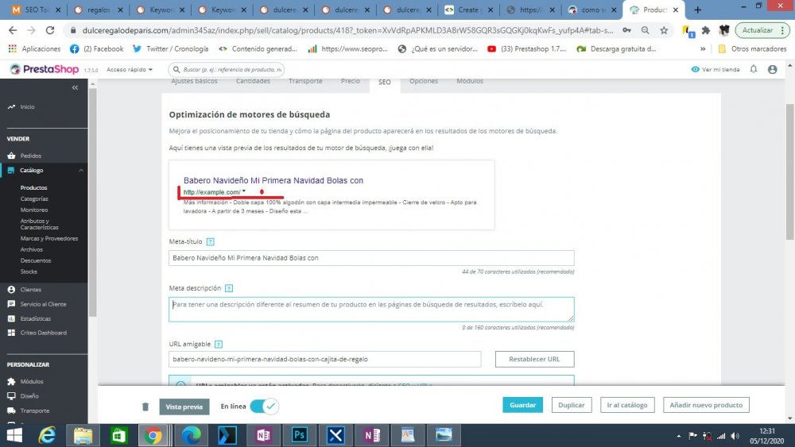Open the notifications bell
This screenshot has height=447, width=795.
pyautogui.click(x=754, y=69)
